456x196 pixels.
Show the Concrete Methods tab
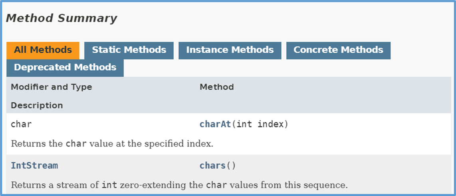click(338, 51)
